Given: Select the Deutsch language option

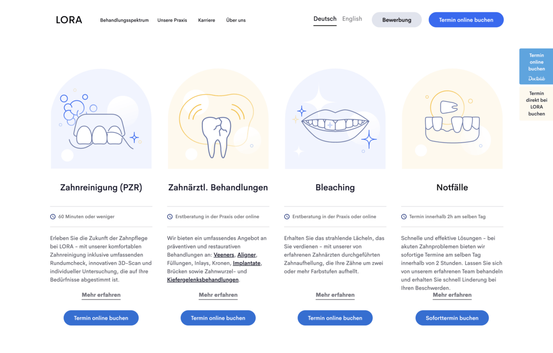Looking at the screenshot, I should 325,19.
